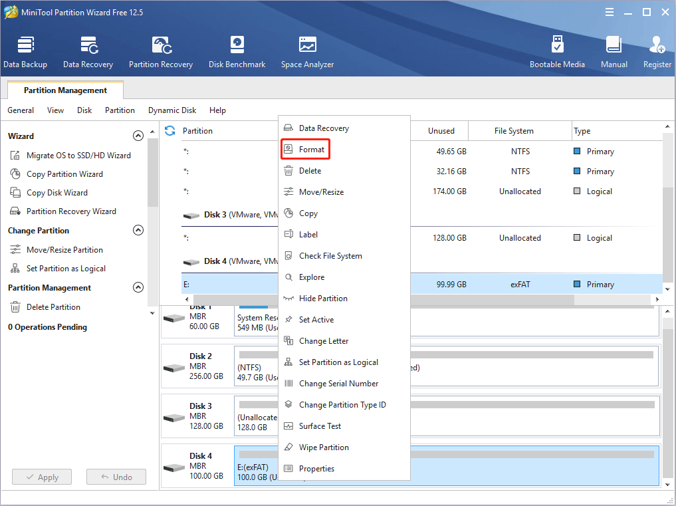Click the Undo button
This screenshot has height=506, width=676.
[x=116, y=477]
